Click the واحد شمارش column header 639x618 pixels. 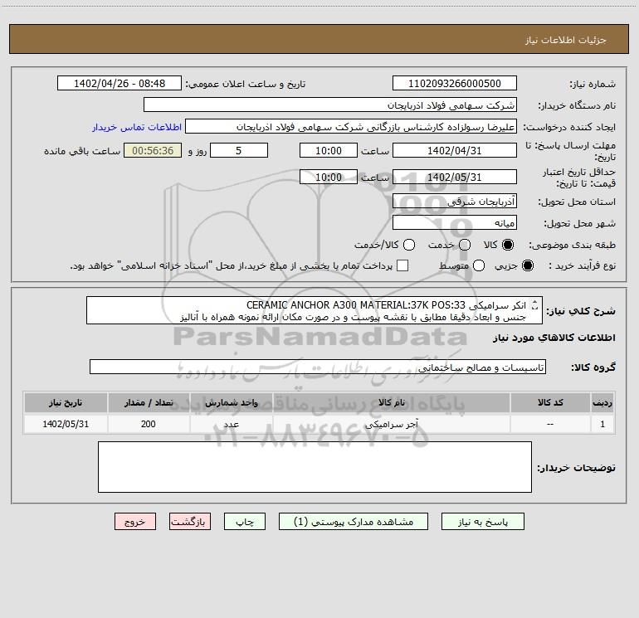tap(231, 403)
